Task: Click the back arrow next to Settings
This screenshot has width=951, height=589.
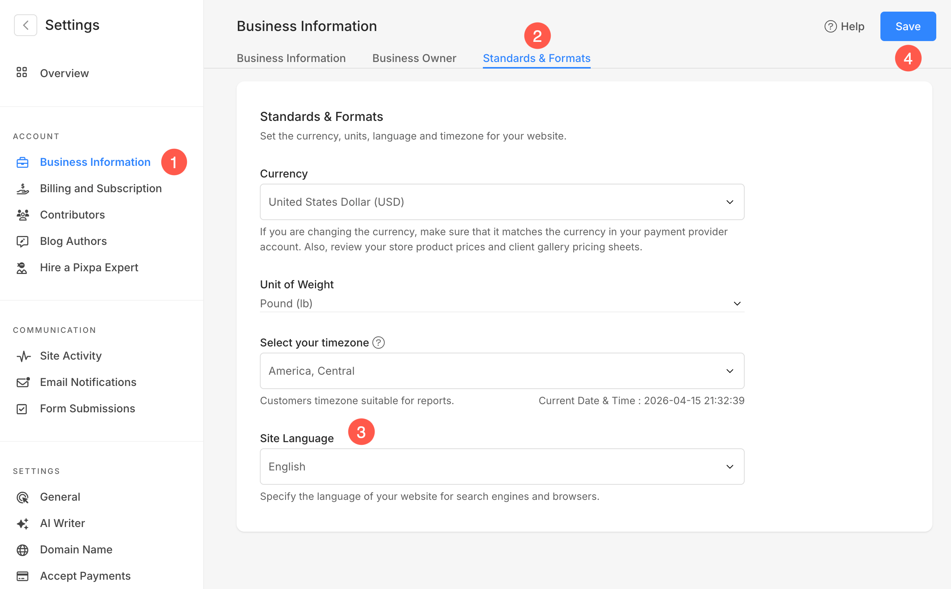Action: (25, 25)
